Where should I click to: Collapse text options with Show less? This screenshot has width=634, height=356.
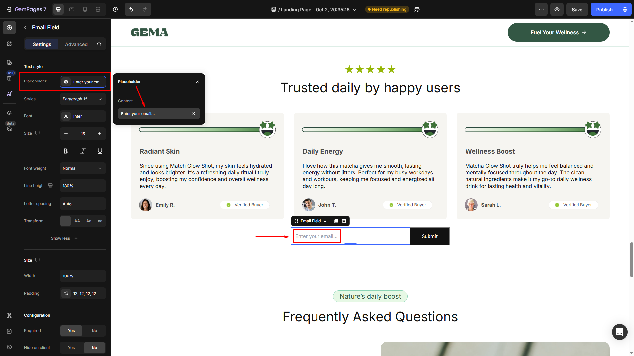click(x=64, y=238)
